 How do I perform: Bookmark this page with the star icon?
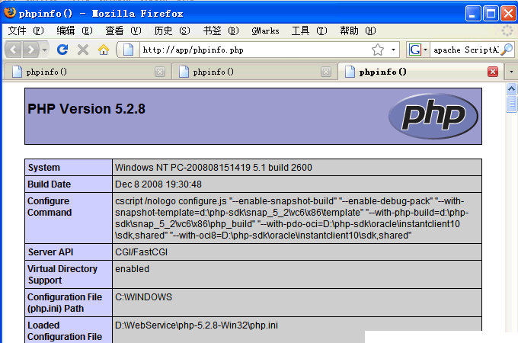click(x=378, y=50)
